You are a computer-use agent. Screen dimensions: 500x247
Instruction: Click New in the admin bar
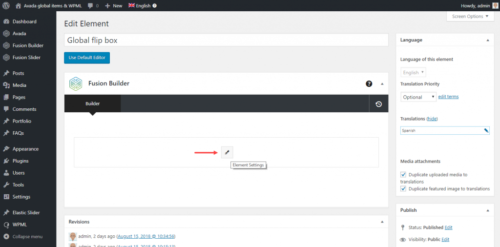[x=113, y=5]
